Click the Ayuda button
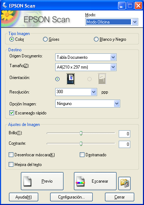Viewport: 144px width, 205px height. [x=24, y=197]
